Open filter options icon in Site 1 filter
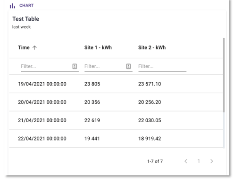234x181 pixels. tap(128, 66)
